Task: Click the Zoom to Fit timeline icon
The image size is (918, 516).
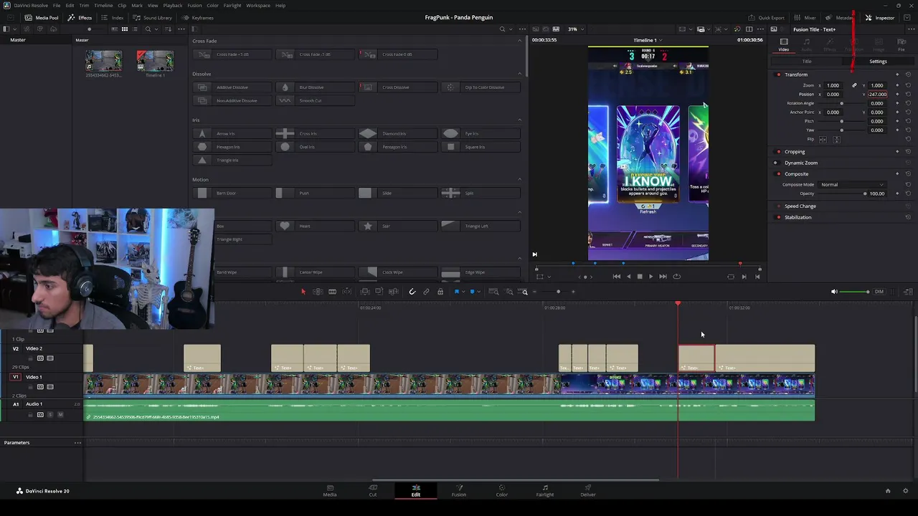Action: (493, 292)
